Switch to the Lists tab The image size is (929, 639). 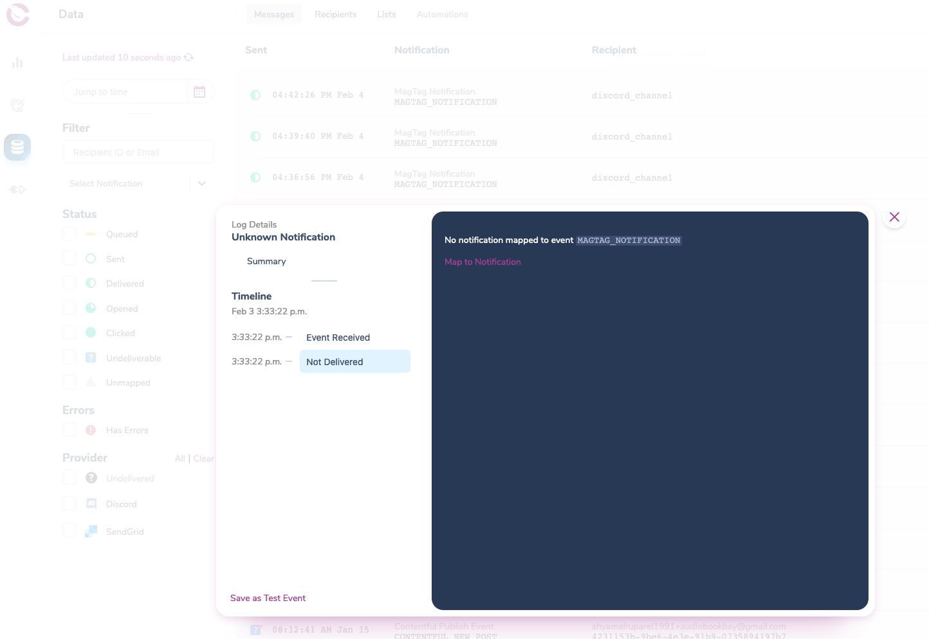(387, 14)
